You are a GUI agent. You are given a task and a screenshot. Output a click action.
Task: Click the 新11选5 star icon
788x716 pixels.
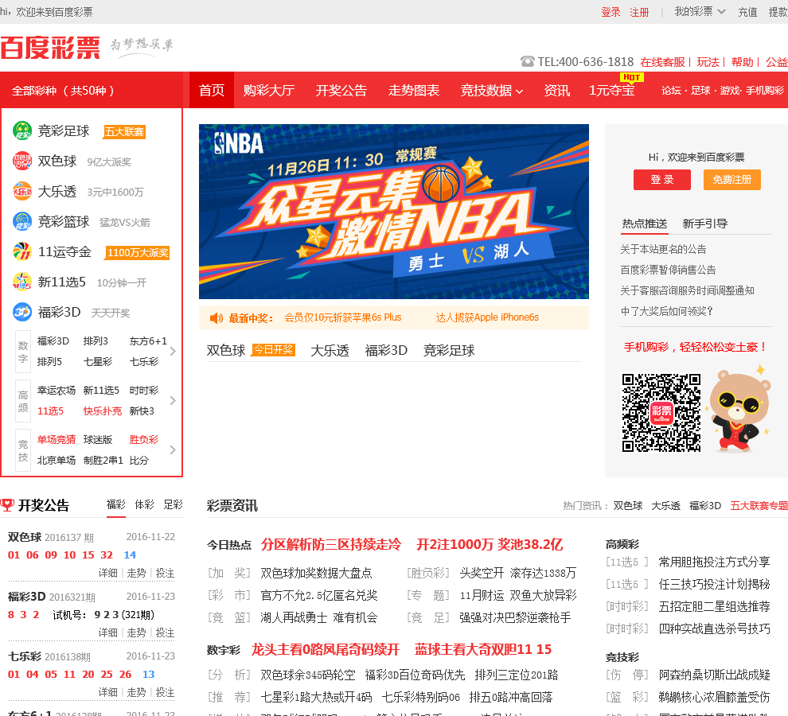point(22,282)
